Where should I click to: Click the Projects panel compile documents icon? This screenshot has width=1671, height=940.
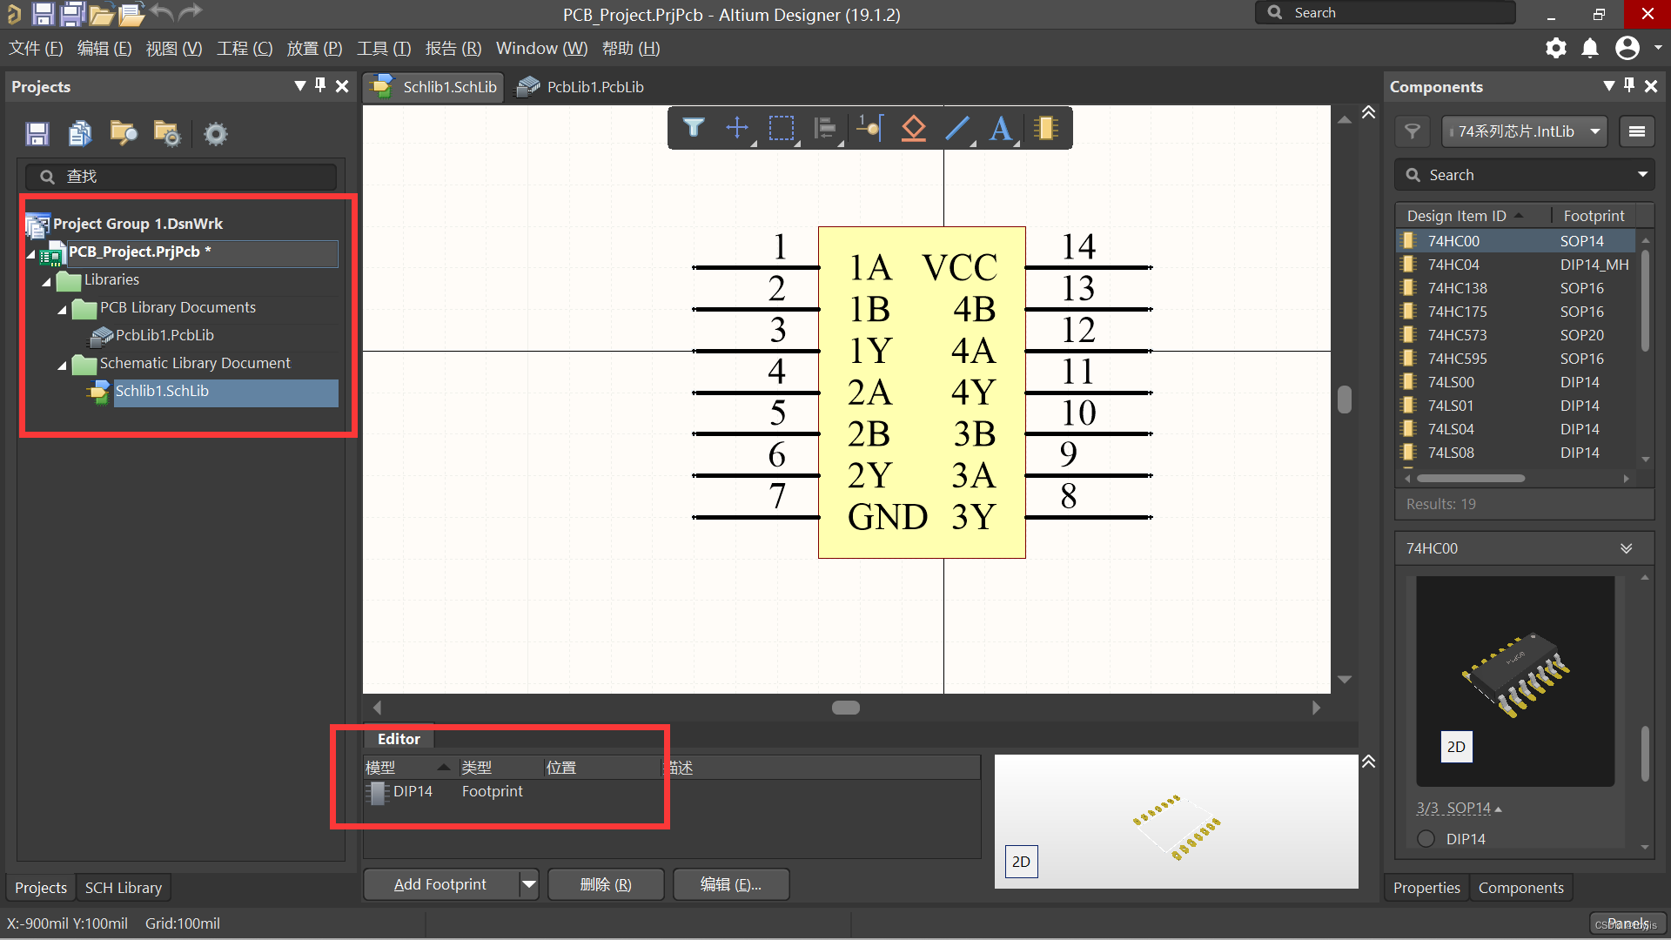pyautogui.click(x=80, y=133)
